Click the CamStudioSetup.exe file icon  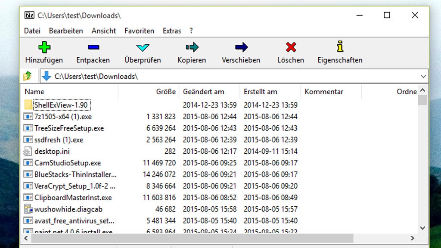[28, 162]
